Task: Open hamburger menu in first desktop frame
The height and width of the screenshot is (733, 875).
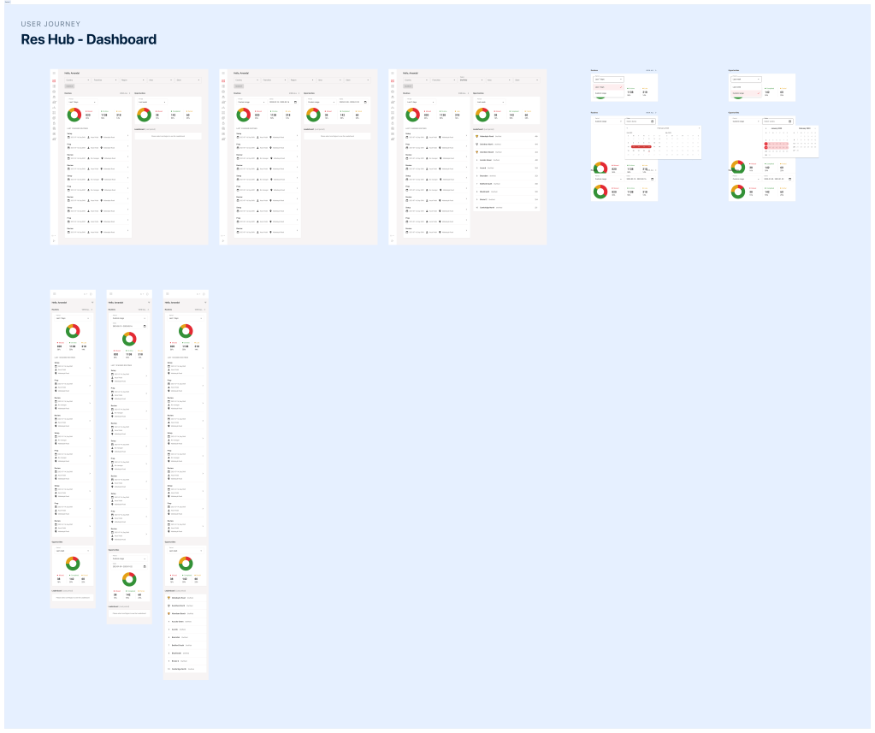Action: point(54,74)
